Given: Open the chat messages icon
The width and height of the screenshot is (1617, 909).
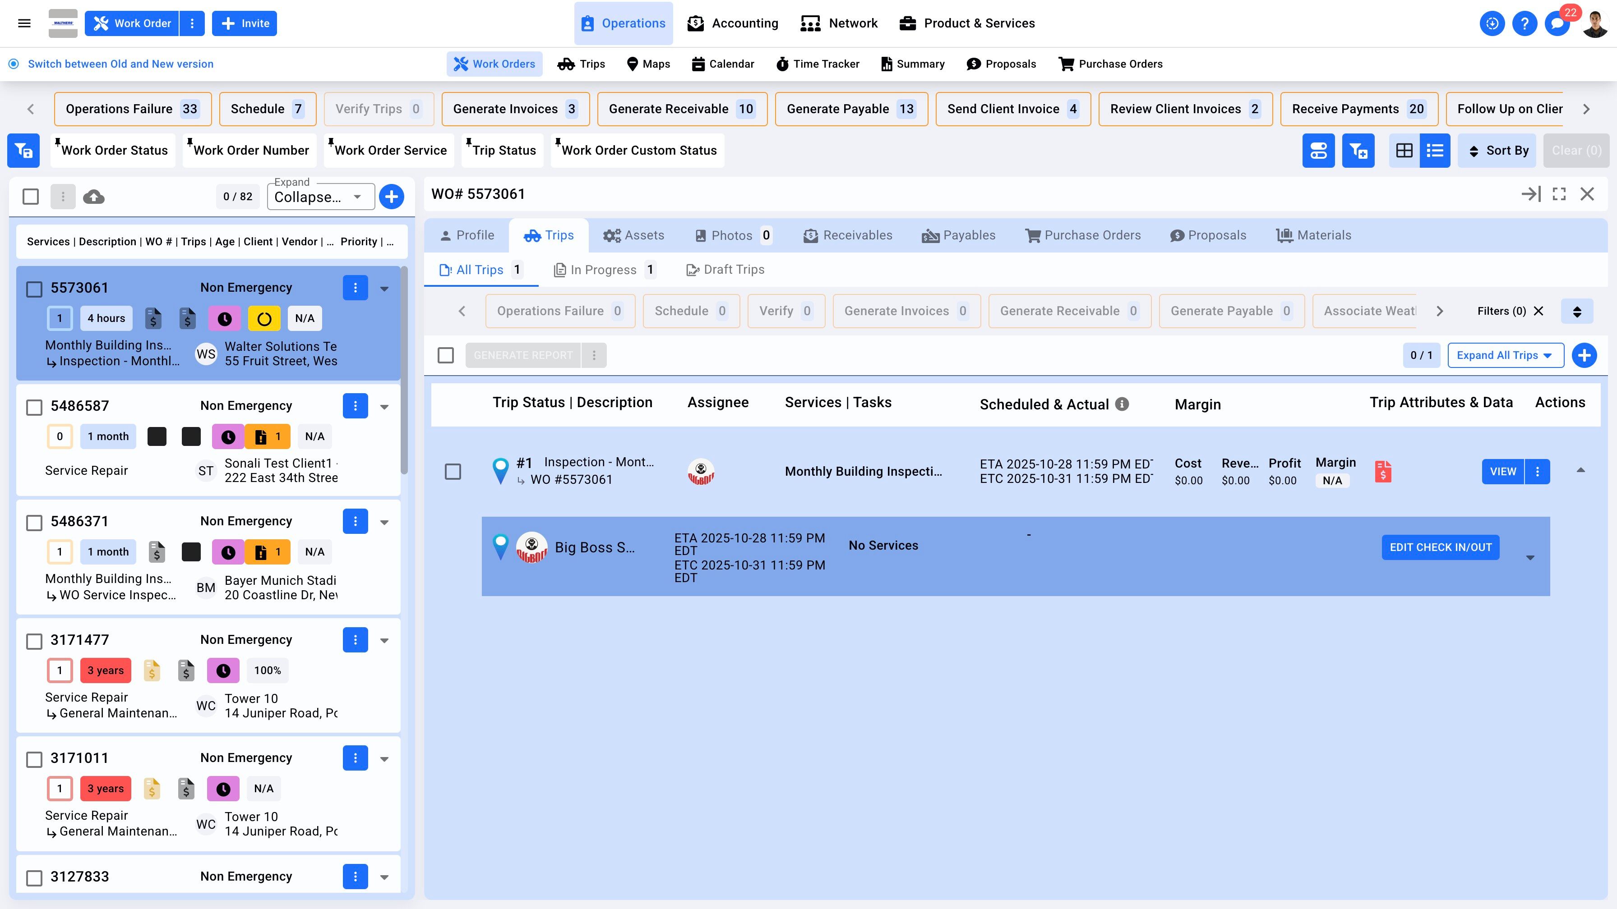Looking at the screenshot, I should click(1557, 24).
